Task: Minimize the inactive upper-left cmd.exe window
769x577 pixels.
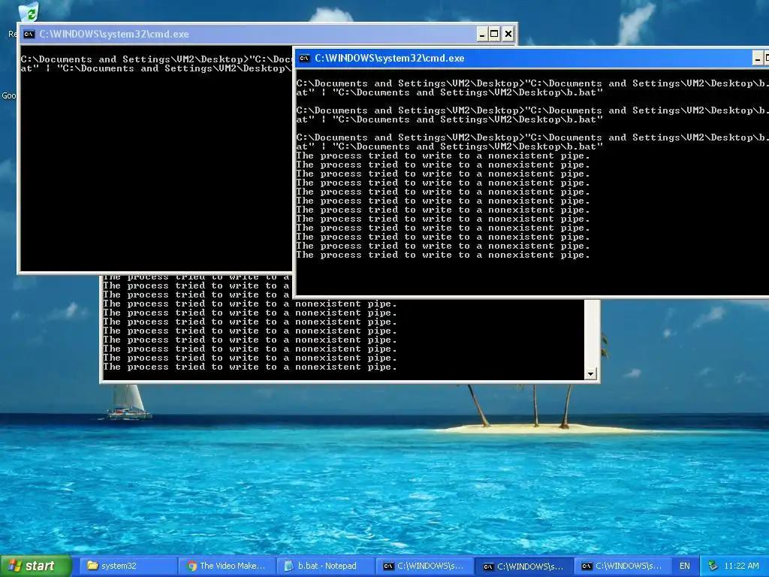Action: 481,34
